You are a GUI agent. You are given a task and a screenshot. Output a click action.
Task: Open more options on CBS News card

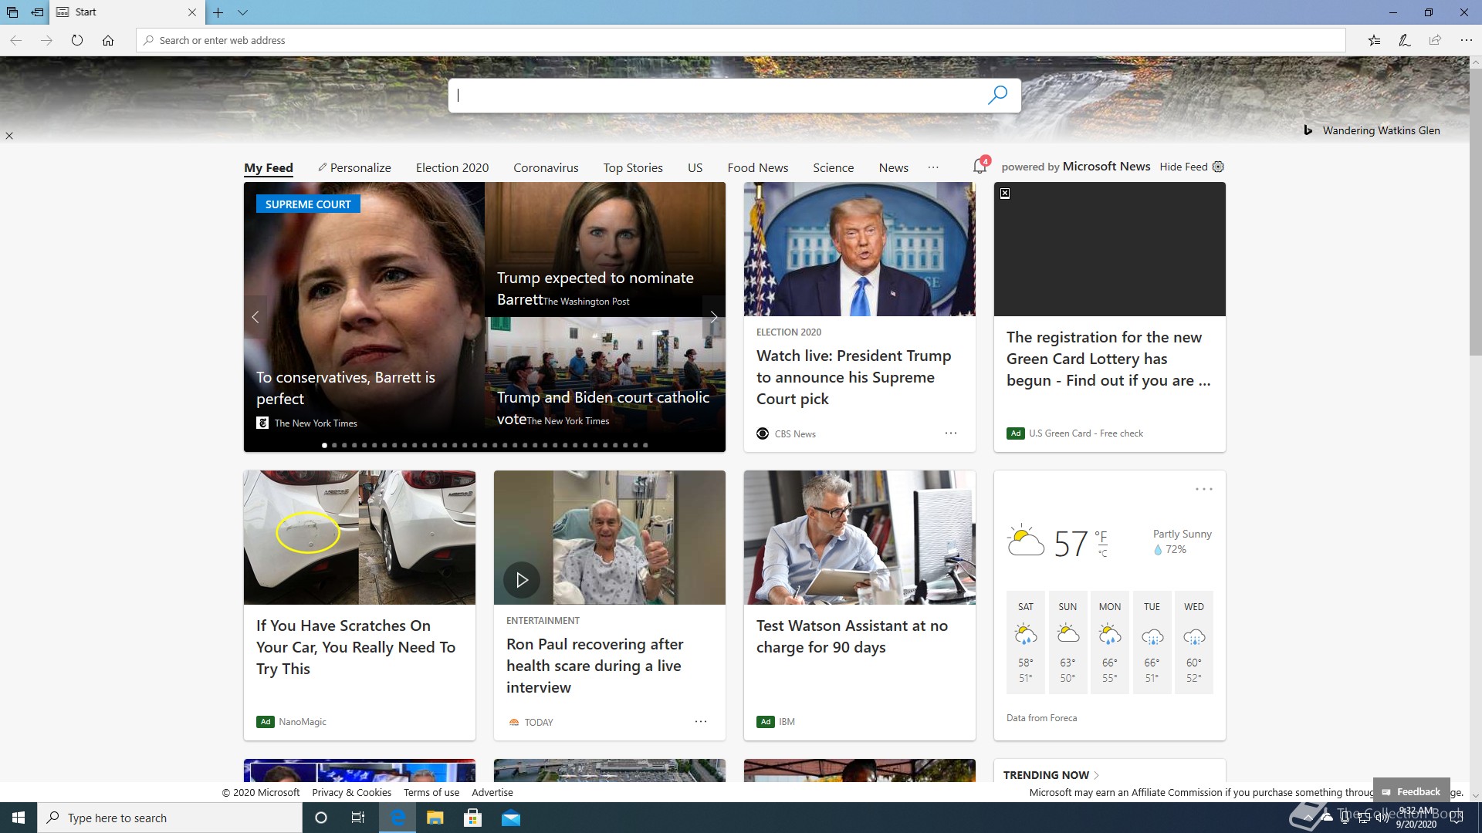tap(951, 433)
